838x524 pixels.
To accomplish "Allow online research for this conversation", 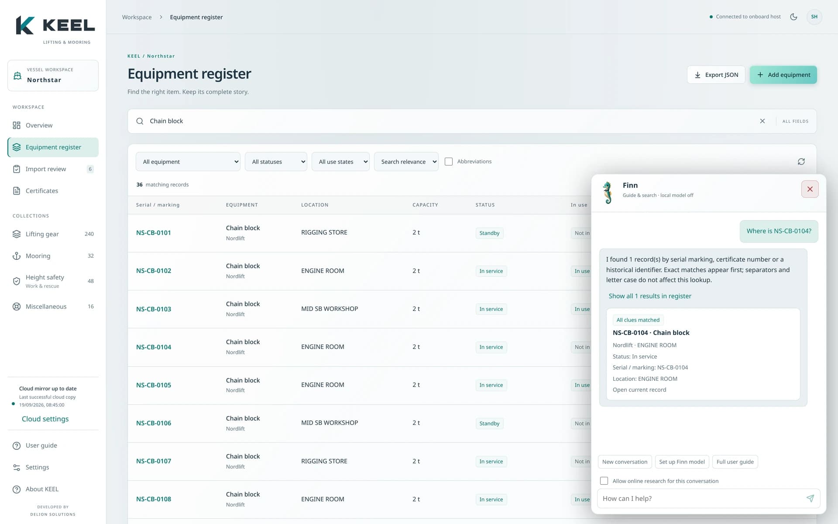I will pos(604,481).
